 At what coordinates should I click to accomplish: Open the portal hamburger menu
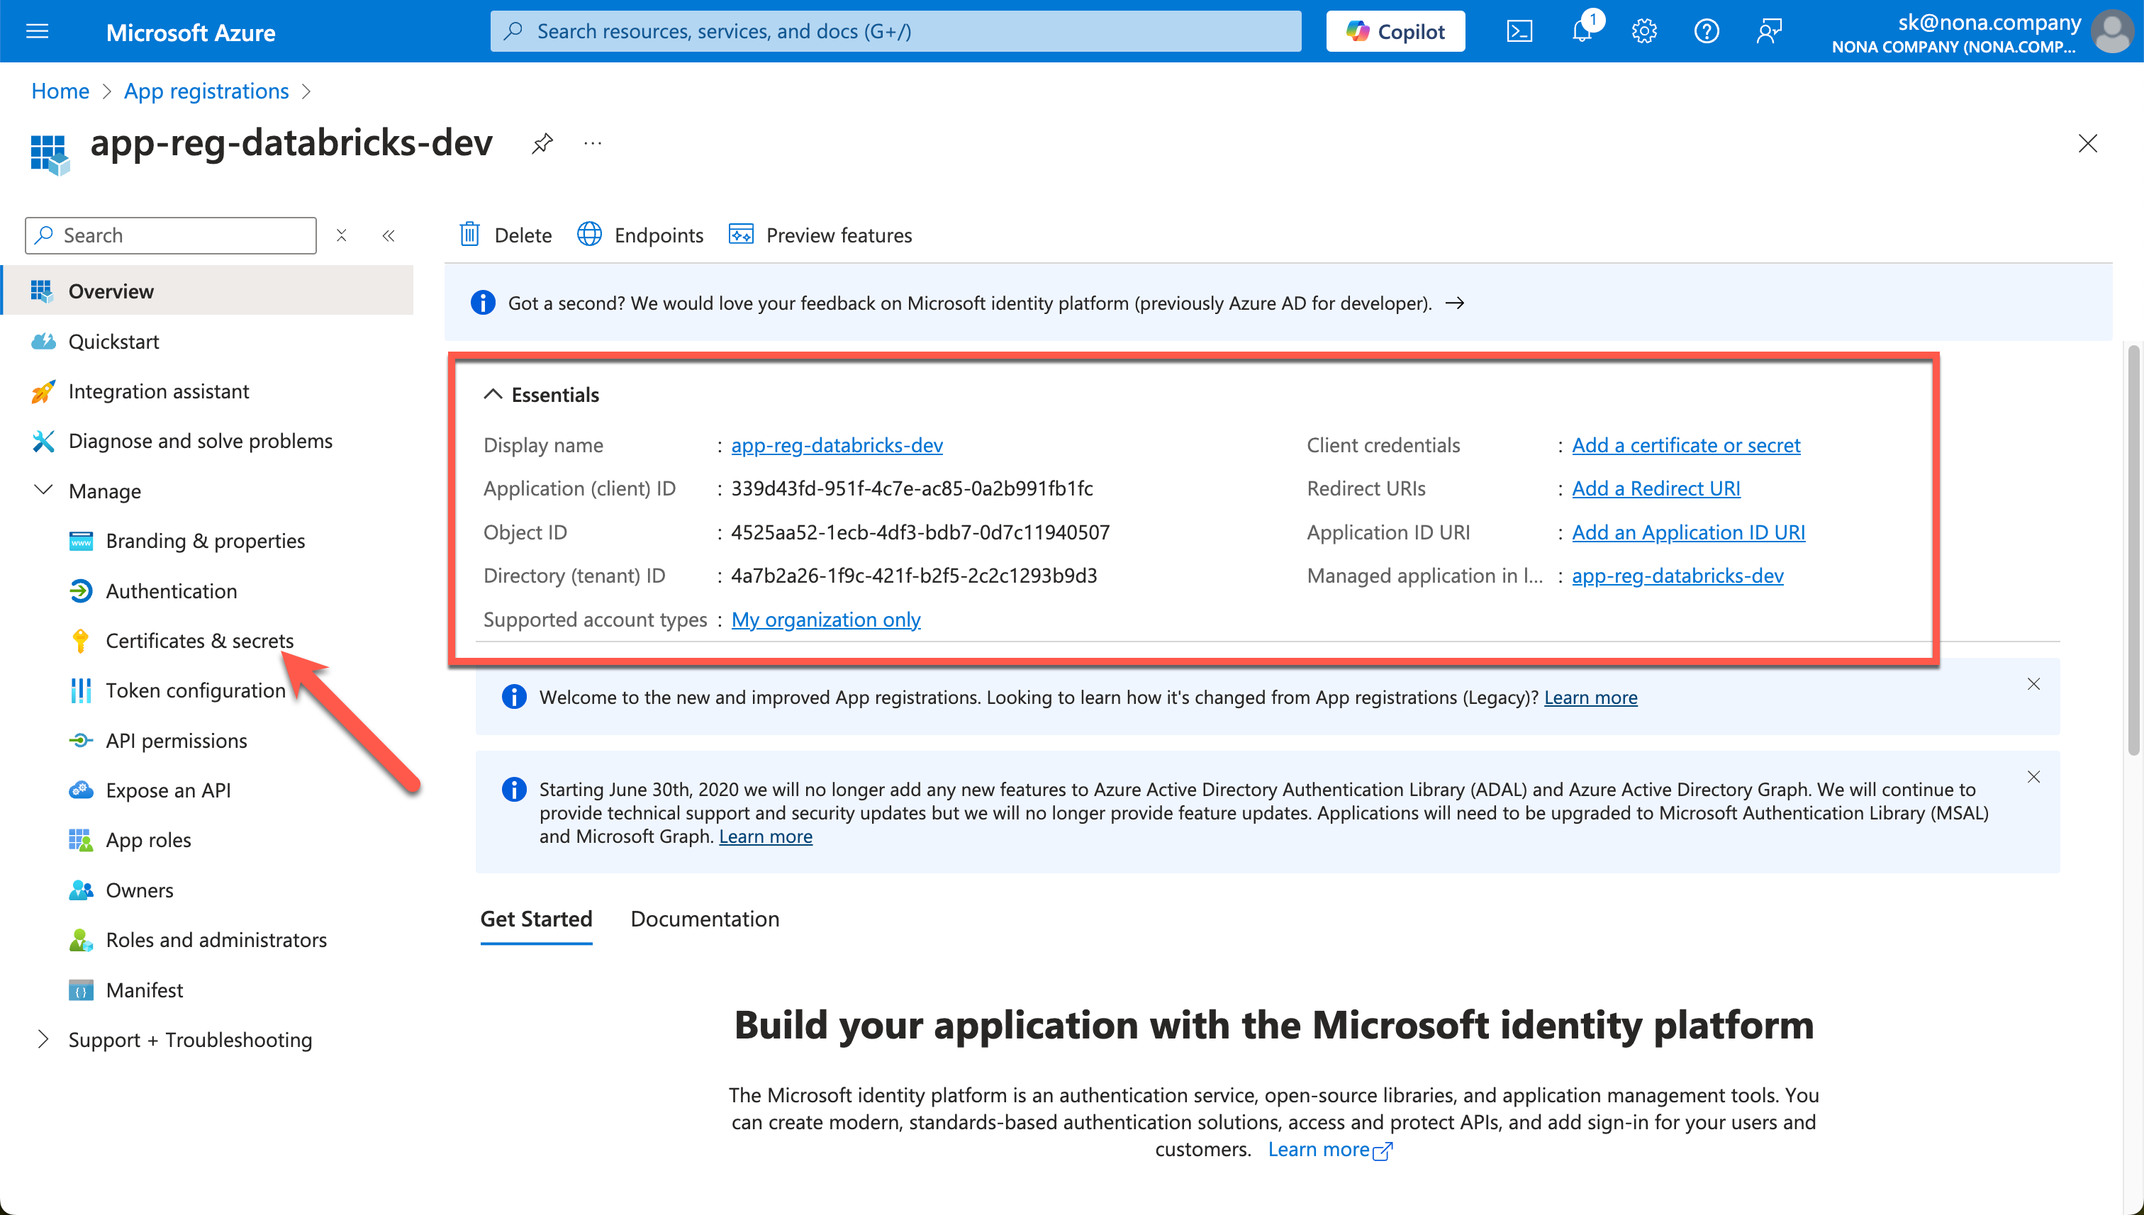point(38,32)
